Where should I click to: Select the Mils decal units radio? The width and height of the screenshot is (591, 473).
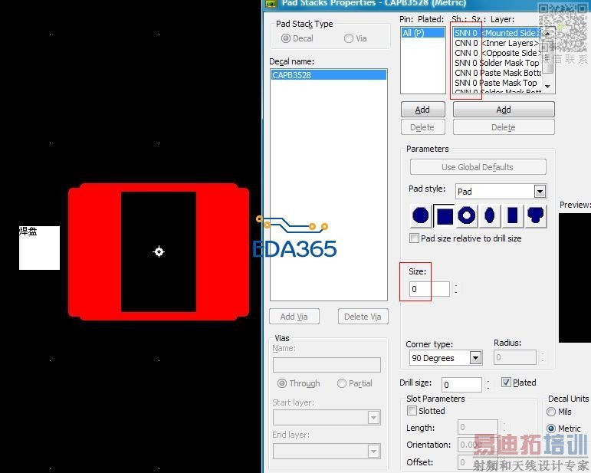tap(551, 412)
